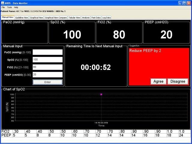The height and width of the screenshot is (144, 192).
Task: Click the ARDS application icon in title bar
Action: click(x=2, y=3)
